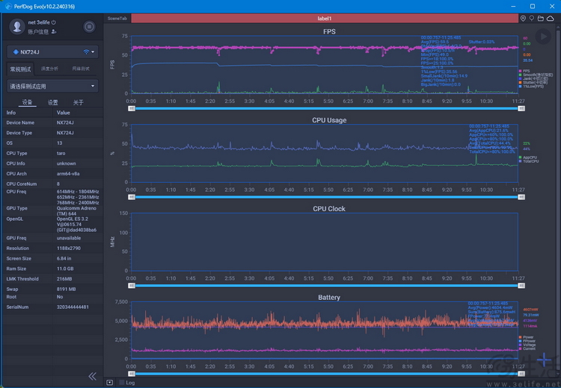561x388 pixels.
Task: Click the Info column header
Action: (x=11, y=113)
